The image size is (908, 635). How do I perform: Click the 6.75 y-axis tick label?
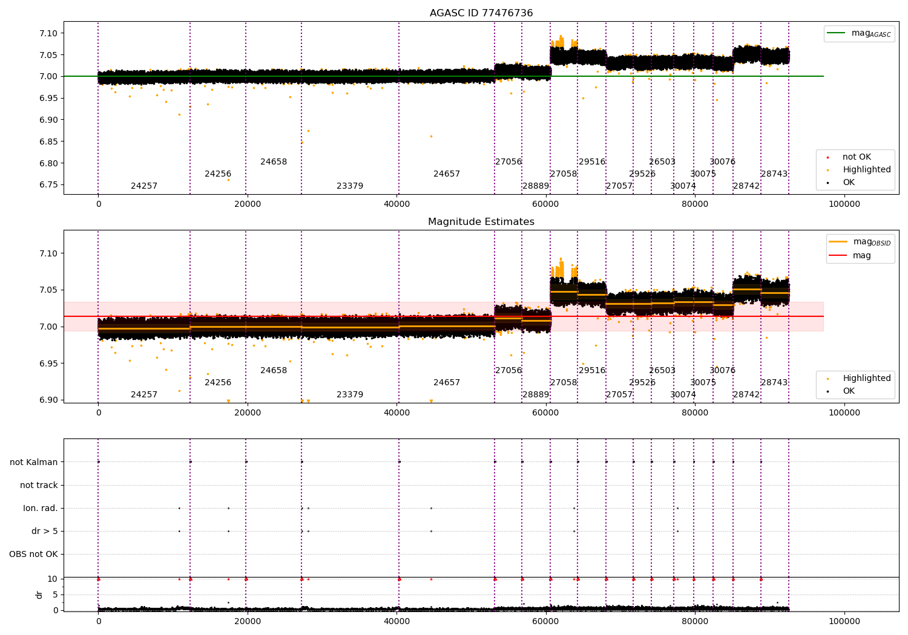tap(48, 185)
